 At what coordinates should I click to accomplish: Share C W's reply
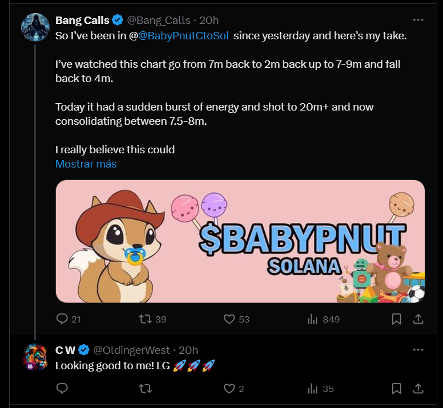[418, 389]
